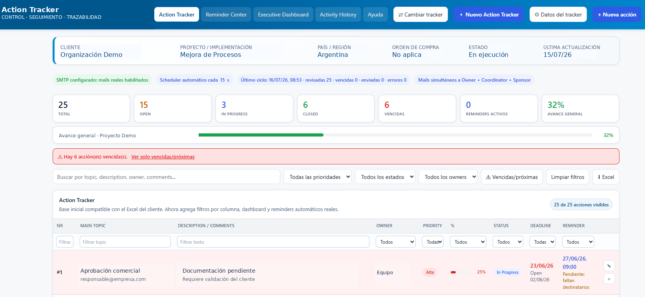The height and width of the screenshot is (297, 645).
Task: Select the 15 Open summary card
Action: coord(173,108)
